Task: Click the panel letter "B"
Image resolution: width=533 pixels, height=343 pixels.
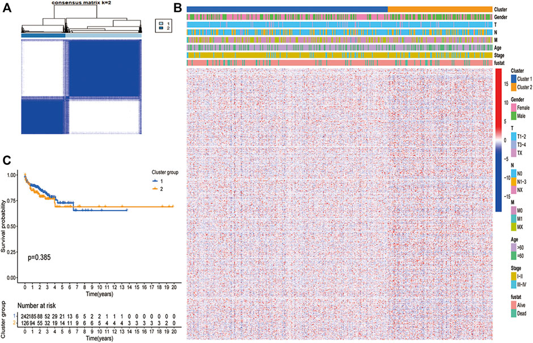Action: pyautogui.click(x=177, y=7)
